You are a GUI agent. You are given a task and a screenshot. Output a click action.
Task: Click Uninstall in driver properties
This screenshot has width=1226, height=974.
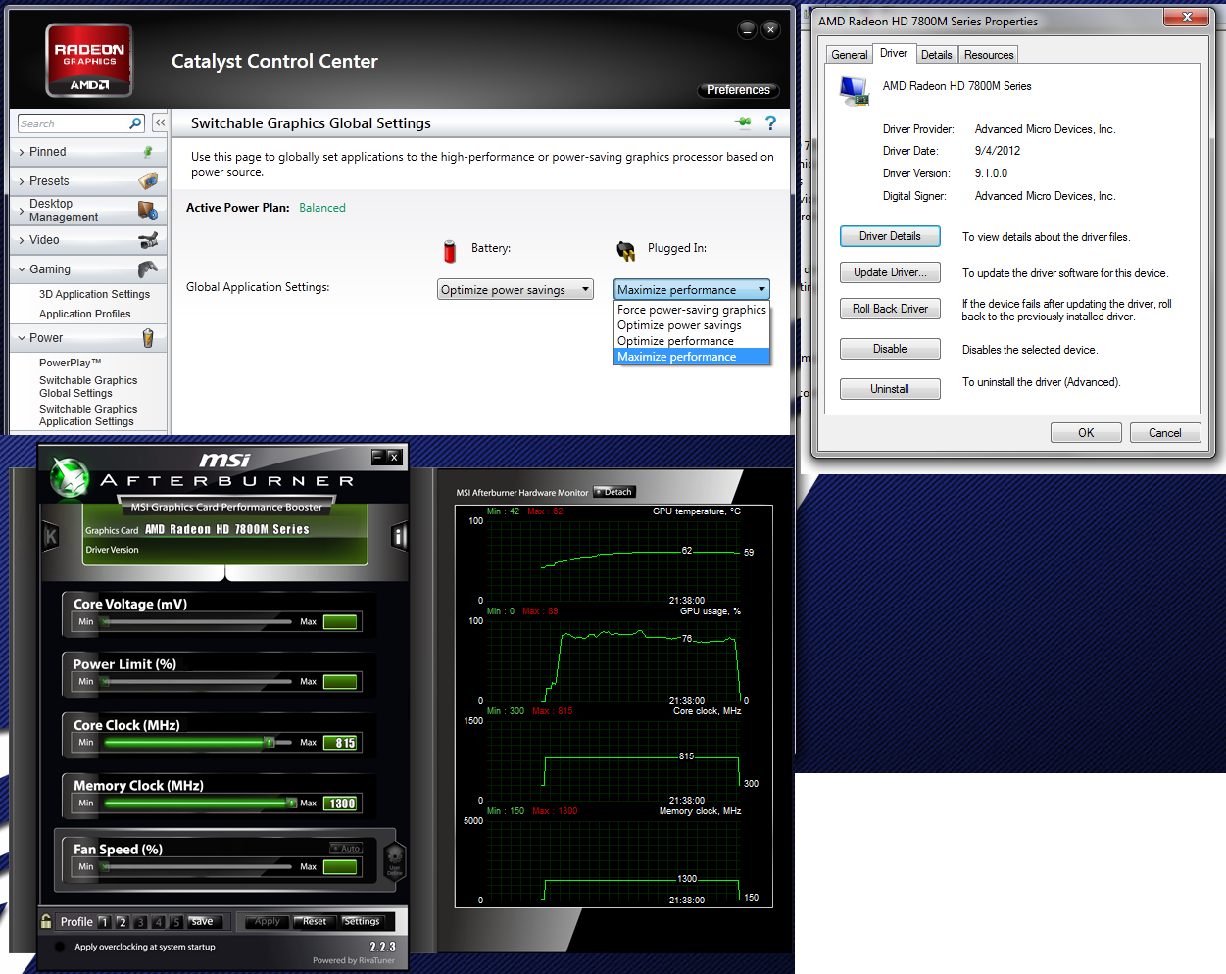point(890,389)
